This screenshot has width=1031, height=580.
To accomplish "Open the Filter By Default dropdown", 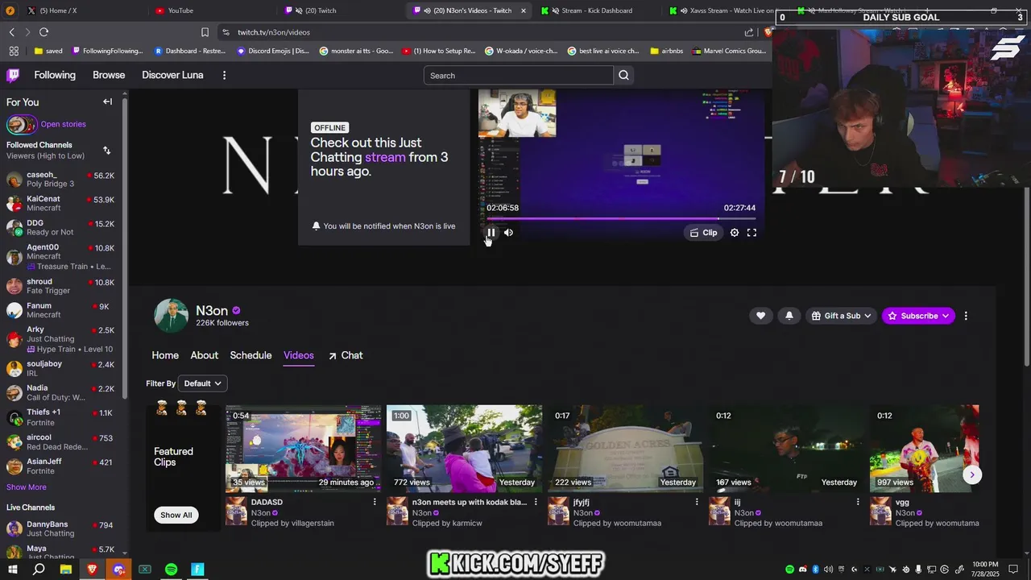I will (x=202, y=383).
